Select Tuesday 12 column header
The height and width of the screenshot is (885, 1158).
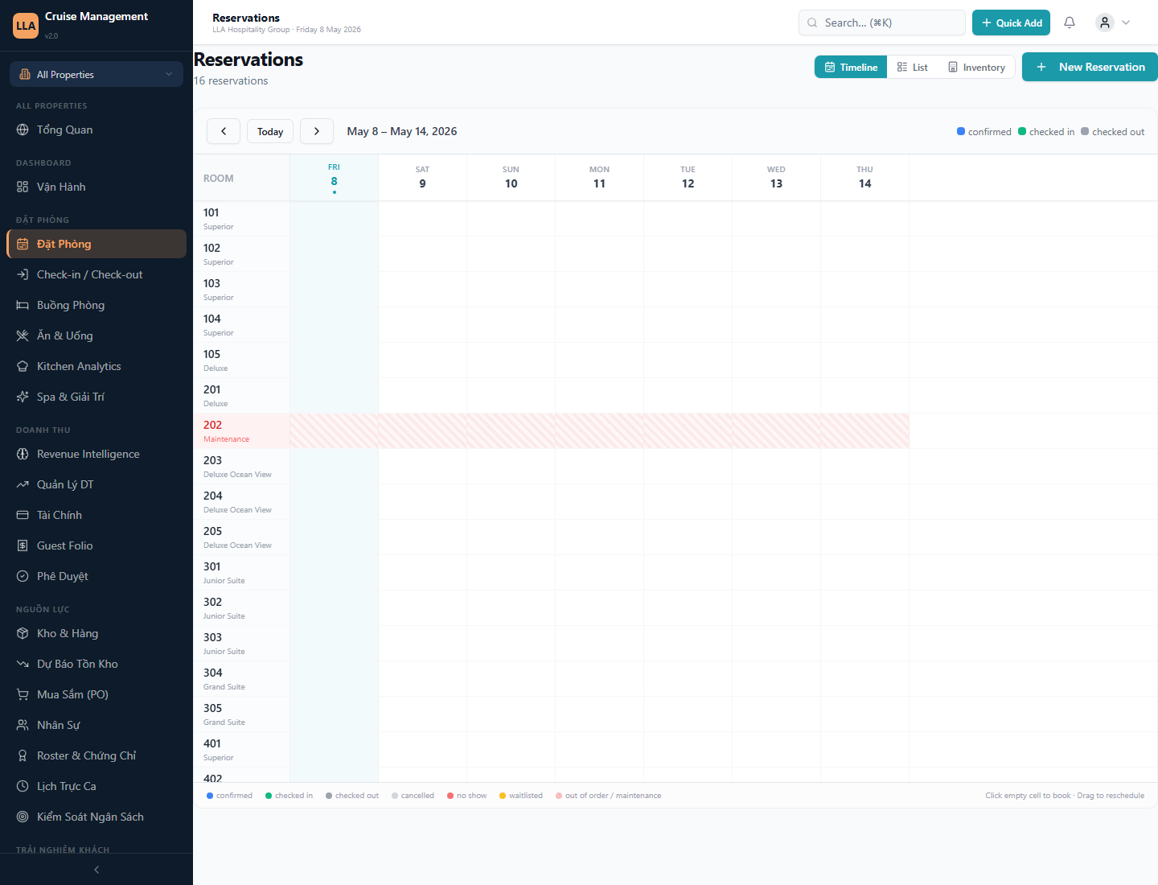click(688, 178)
